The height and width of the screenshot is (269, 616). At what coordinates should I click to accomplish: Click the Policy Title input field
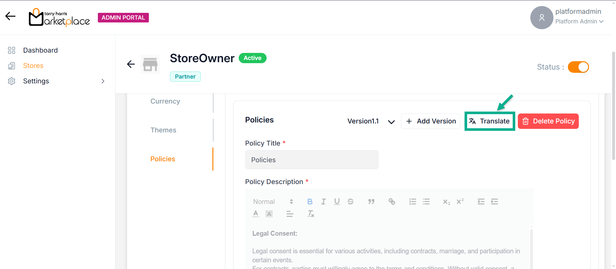click(x=312, y=160)
